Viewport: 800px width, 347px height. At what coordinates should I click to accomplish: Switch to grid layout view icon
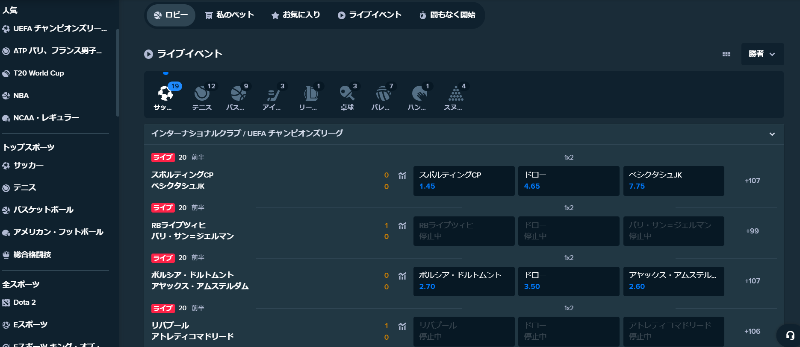click(726, 54)
